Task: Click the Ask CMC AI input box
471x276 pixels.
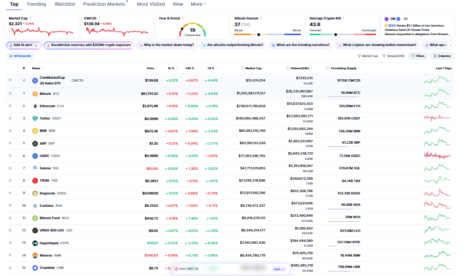Action: pyautogui.click(x=216, y=269)
